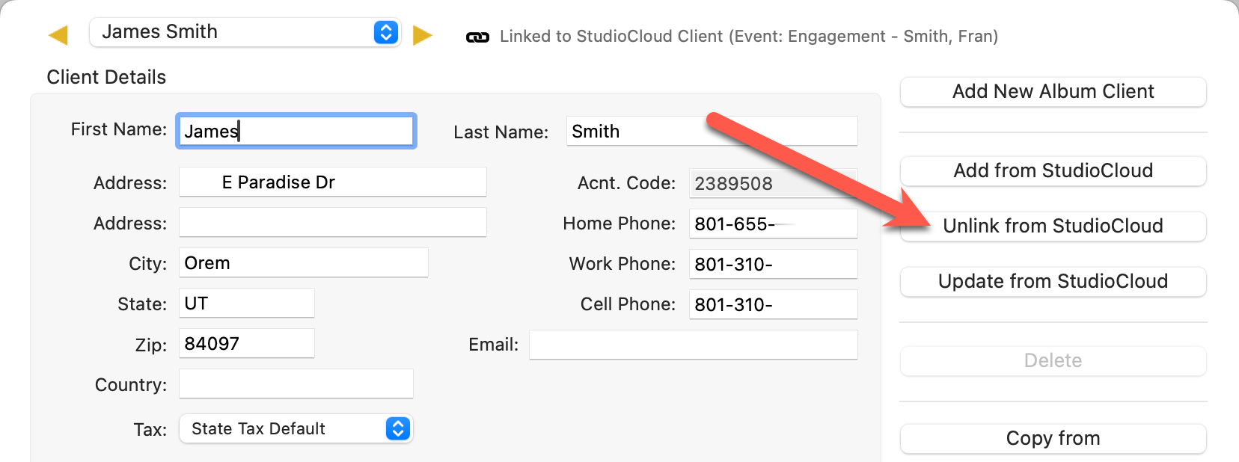1239x462 pixels.
Task: Click the StudioCloud link chain icon
Action: (x=477, y=37)
